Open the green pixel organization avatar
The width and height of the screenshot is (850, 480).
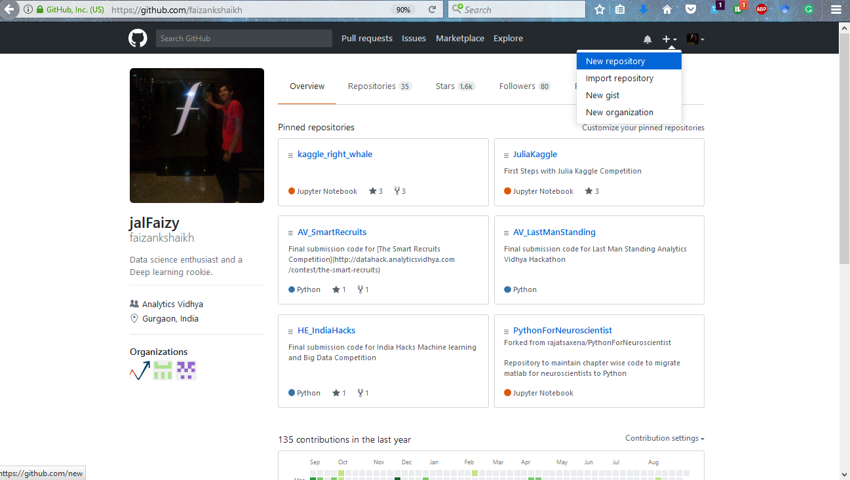[163, 371]
